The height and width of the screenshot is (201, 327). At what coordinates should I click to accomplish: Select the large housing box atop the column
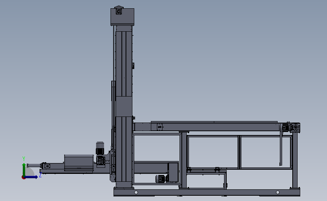pyautogui.click(x=123, y=17)
